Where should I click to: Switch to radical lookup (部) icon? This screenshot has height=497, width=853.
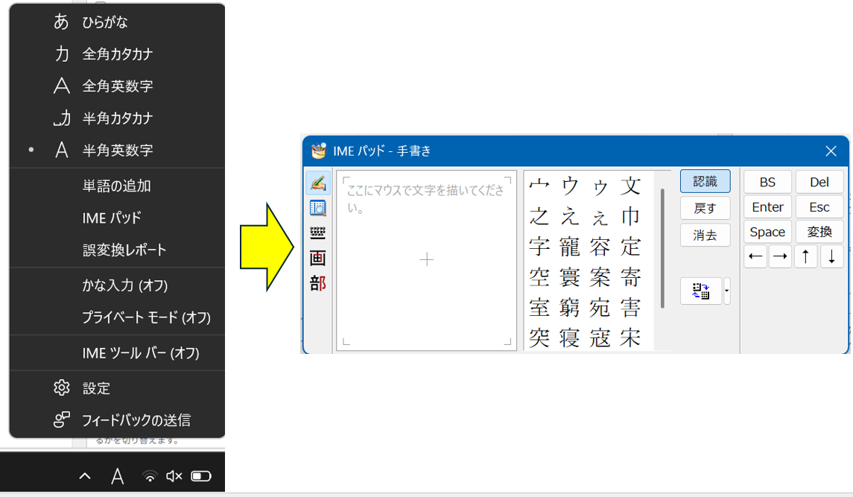coord(318,284)
